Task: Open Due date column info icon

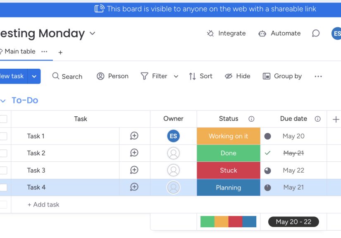Action: (x=317, y=119)
